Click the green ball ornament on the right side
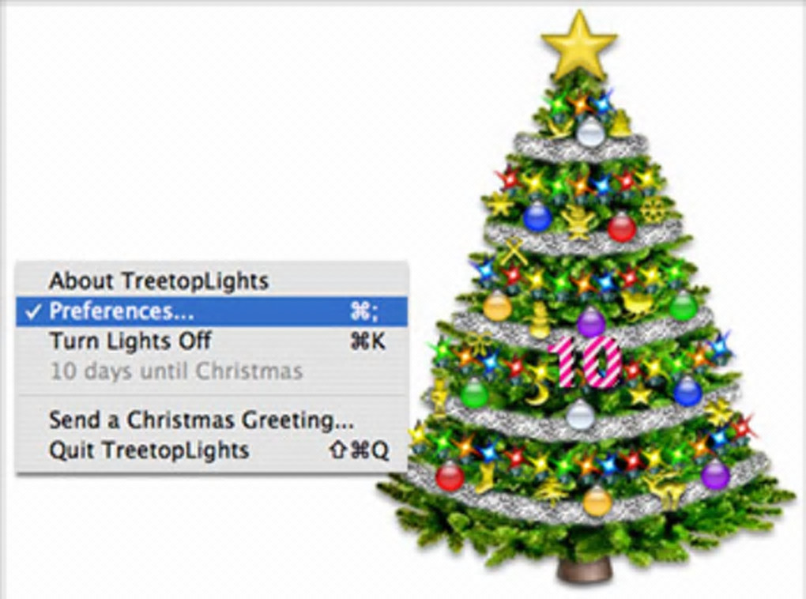Image resolution: width=806 pixels, height=599 pixels. 684,305
